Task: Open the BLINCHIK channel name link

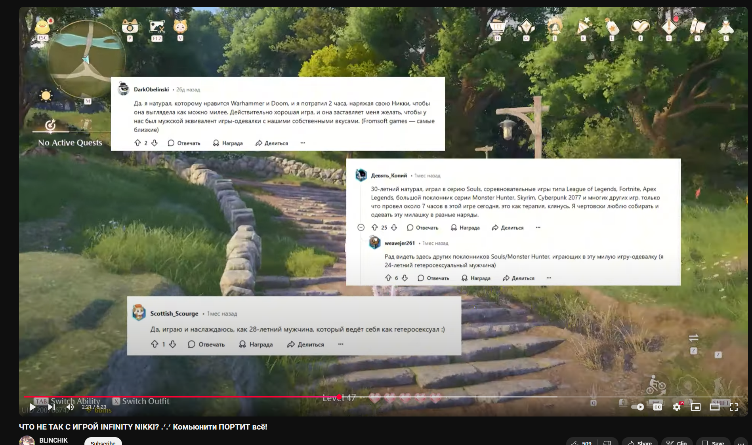Action: click(x=53, y=440)
